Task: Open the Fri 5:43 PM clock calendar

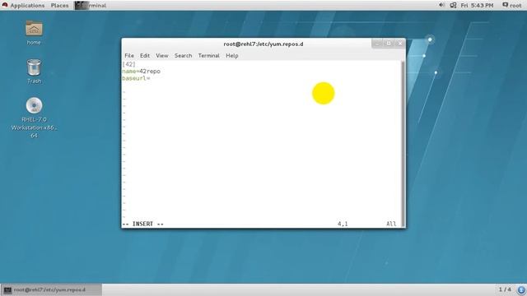Action: click(477, 6)
